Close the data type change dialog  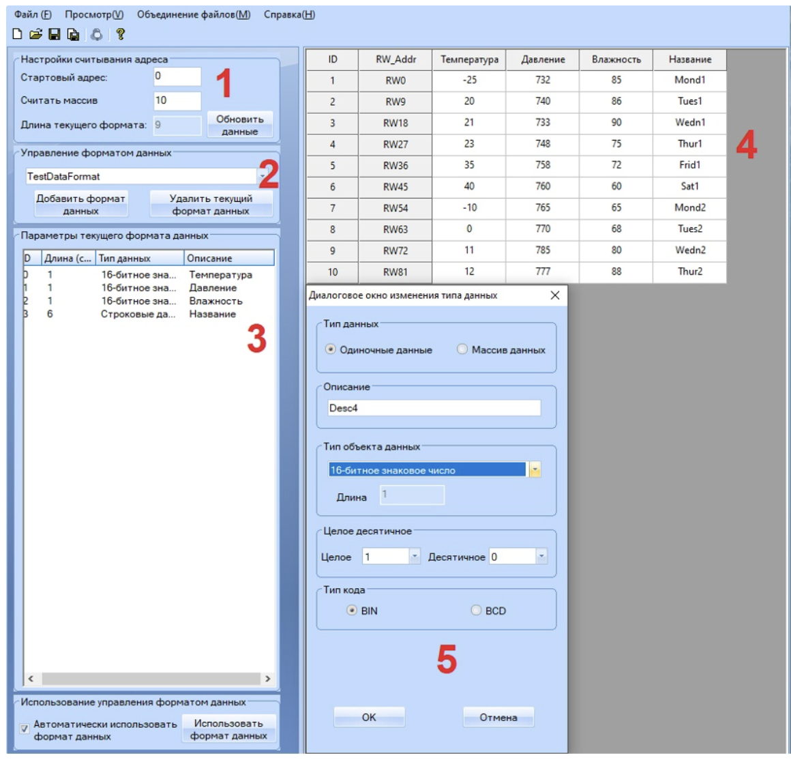tap(555, 295)
